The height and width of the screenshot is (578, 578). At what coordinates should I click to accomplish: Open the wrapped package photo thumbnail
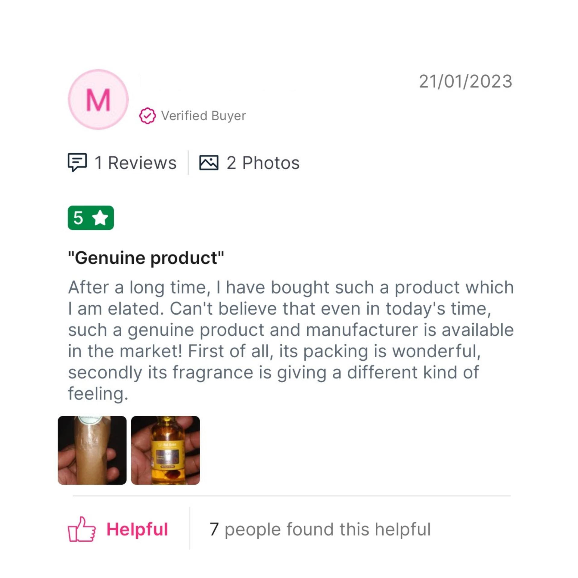pos(92,450)
